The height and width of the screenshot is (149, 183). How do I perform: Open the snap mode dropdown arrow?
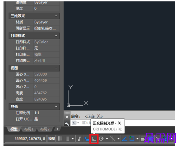(73, 139)
